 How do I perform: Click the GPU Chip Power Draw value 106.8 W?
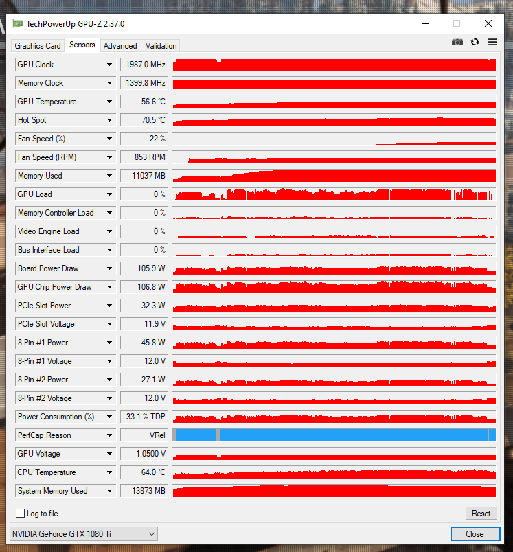click(x=144, y=287)
